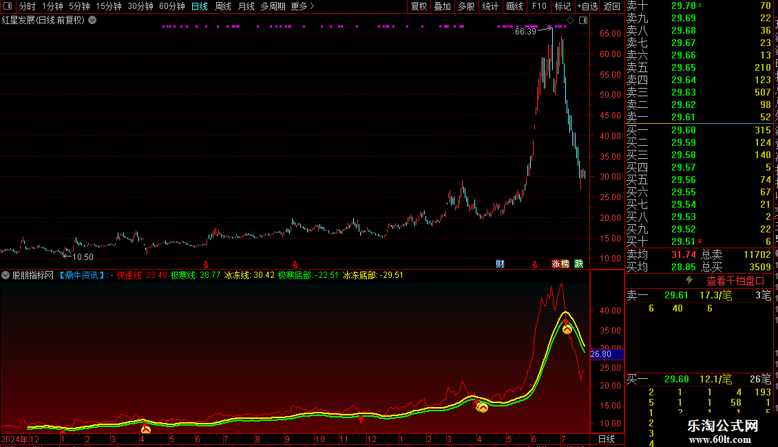The height and width of the screenshot is (447, 778).
Task: Click the signal icon at the July indicator peak
Action: (567, 329)
